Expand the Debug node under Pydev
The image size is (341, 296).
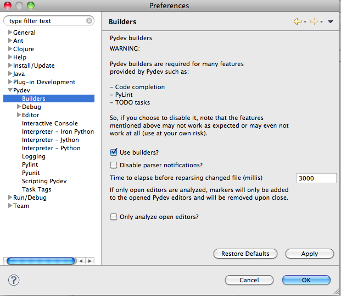(x=19, y=107)
